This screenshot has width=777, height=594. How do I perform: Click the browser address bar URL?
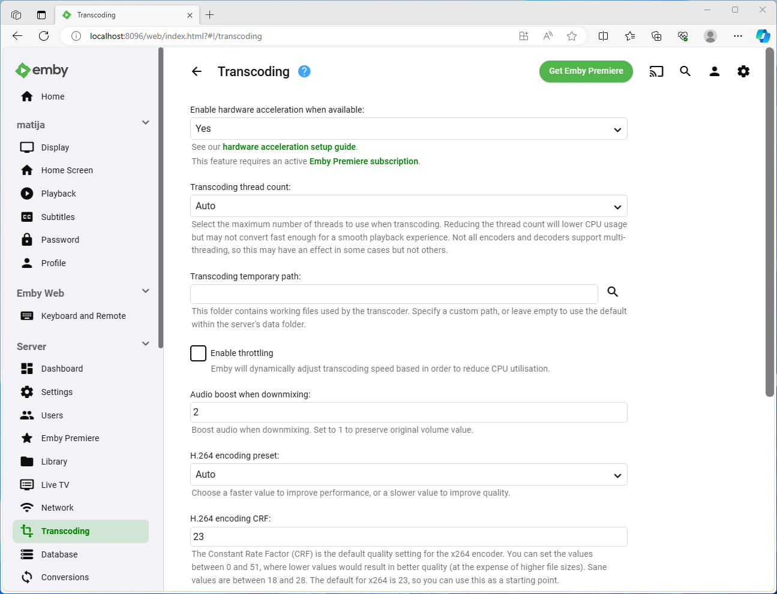pos(176,36)
